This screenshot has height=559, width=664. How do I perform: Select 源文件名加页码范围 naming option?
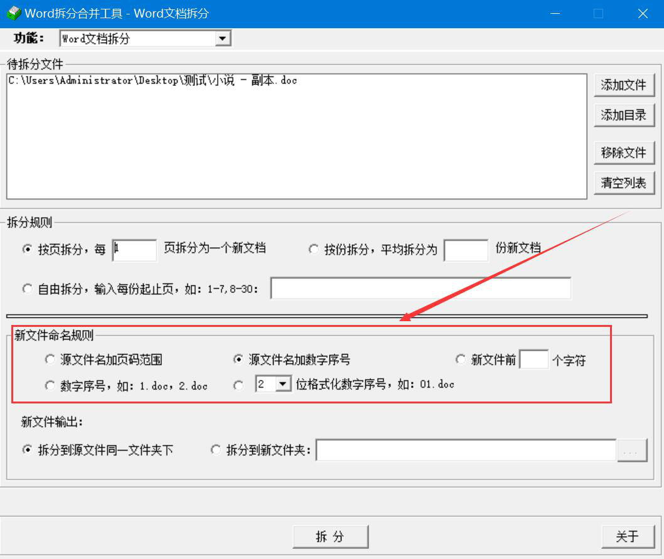[x=50, y=359]
